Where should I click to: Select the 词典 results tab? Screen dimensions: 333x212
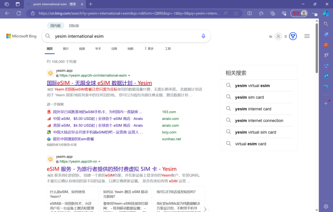[x=114, y=49]
